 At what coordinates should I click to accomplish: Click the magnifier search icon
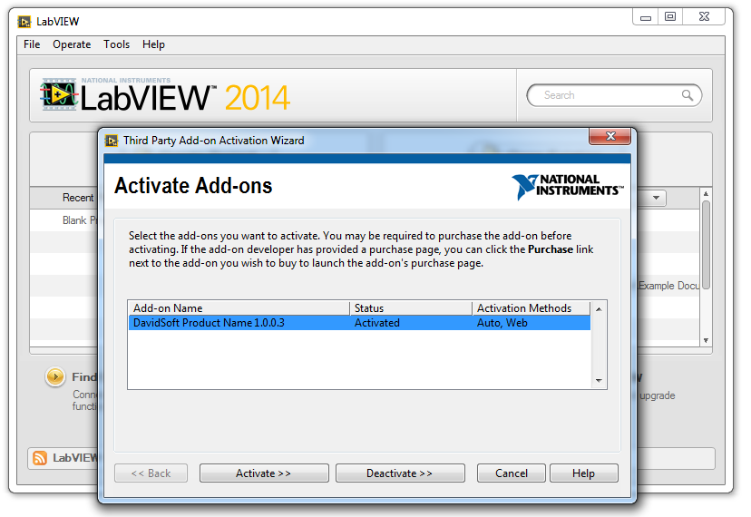click(x=688, y=95)
